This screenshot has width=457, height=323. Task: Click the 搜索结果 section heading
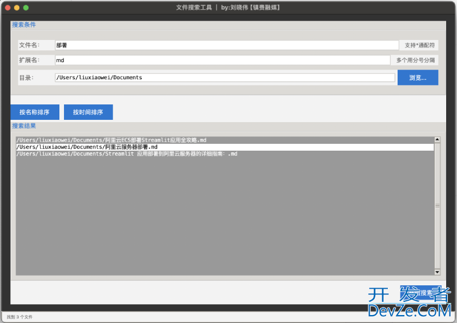pyautogui.click(x=24, y=126)
